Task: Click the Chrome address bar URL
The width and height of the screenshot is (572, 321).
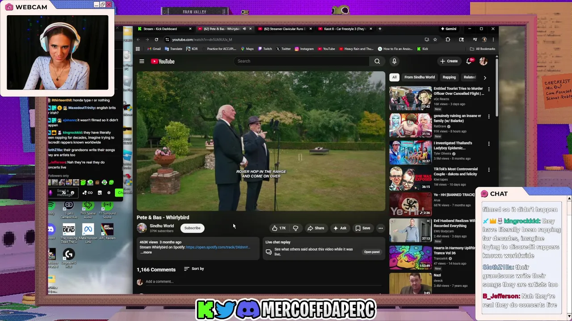Action: (x=202, y=39)
